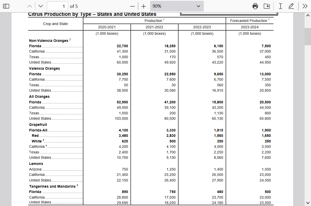Click value 13,000 Valencia Florida forecast
The width and height of the screenshot is (311, 206).
pos(265,74)
